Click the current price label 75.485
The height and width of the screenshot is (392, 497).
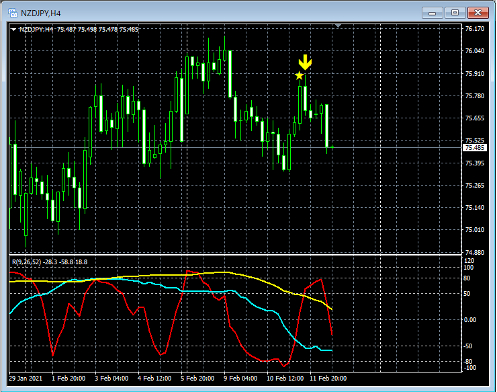coord(474,148)
